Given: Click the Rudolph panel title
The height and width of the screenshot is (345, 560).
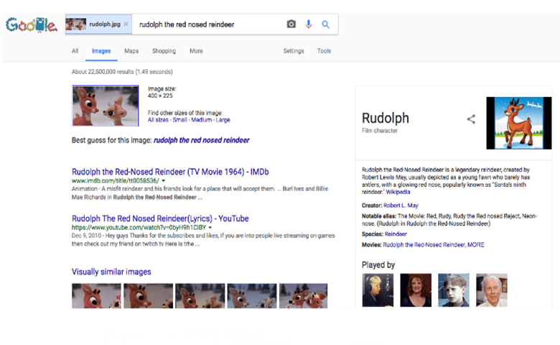Looking at the screenshot, I should pos(386,118).
